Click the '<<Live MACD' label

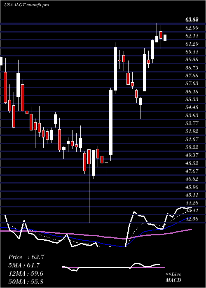click(173, 277)
